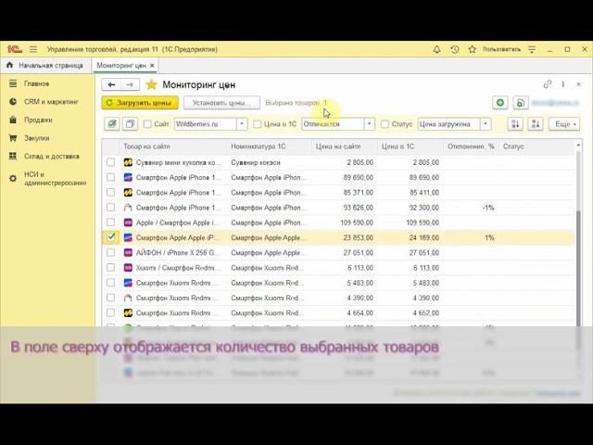Sort by Отклонение, % column header

point(471,146)
